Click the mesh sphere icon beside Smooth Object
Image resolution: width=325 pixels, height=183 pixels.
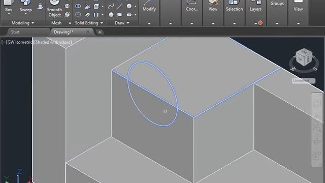click(67, 6)
